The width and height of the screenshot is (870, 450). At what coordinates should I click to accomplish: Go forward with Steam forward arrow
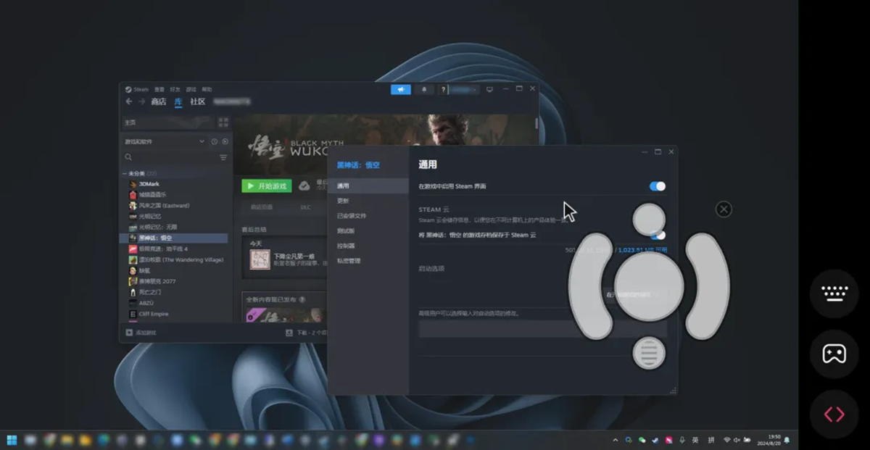(x=141, y=101)
